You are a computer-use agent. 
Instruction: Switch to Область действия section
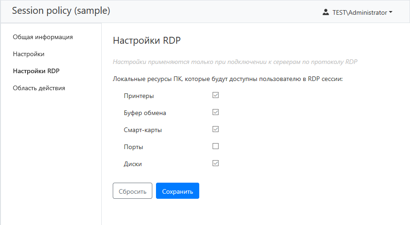[x=39, y=88]
